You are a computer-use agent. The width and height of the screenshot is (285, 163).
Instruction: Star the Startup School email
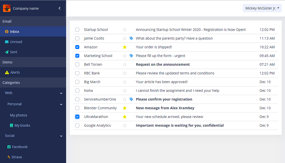click(125, 30)
